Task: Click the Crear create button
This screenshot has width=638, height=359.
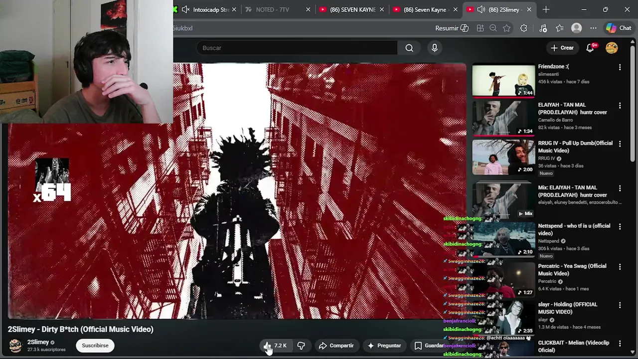Action: coord(562,48)
